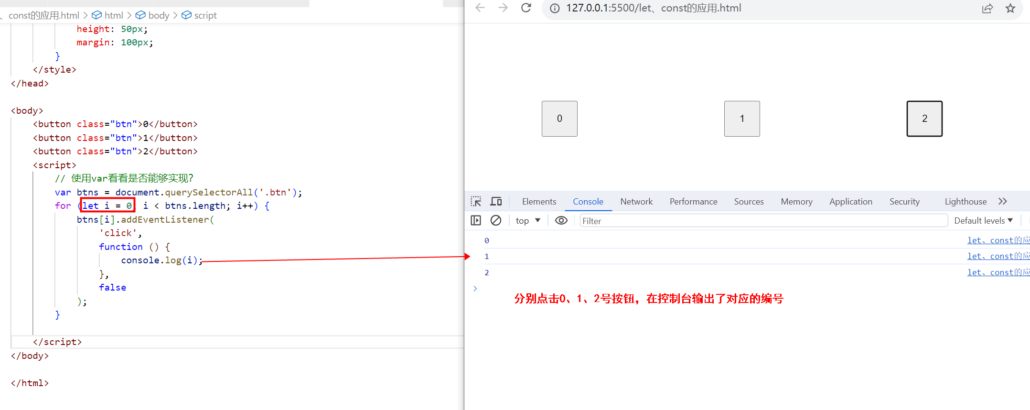
Task: Open source link for console output 0
Action: (x=998, y=240)
